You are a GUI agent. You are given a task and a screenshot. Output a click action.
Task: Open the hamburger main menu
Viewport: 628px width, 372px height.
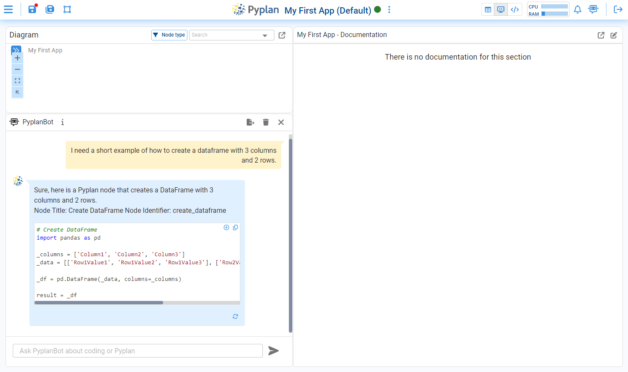tap(9, 9)
